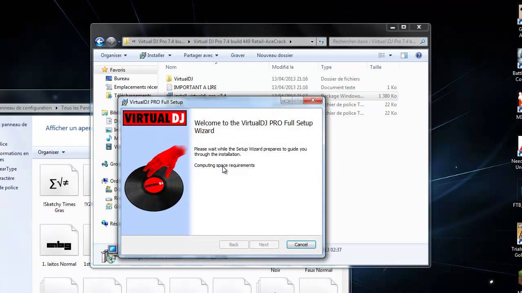Expand the arrow after the Retail-AceCrack breadcrumb
Image resolution: width=522 pixels, height=293 pixels.
pos(290,42)
